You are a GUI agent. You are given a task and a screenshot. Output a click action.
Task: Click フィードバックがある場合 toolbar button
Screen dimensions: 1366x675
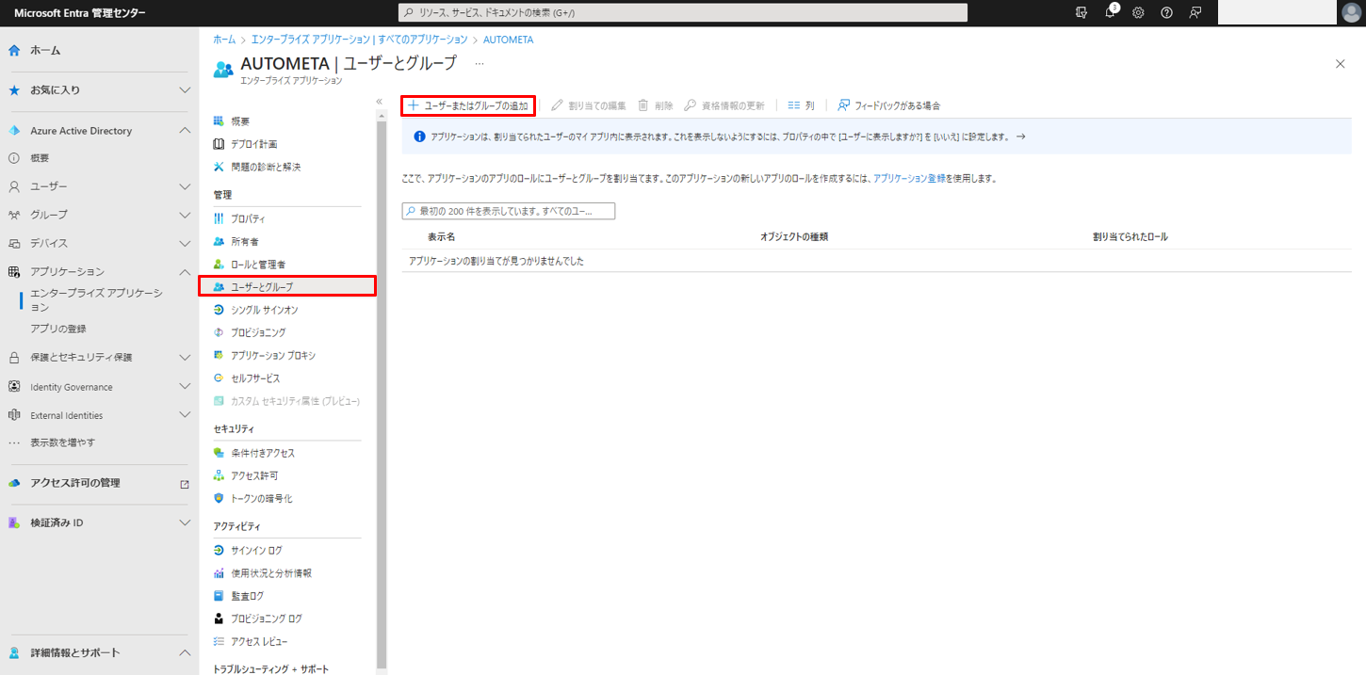(x=889, y=105)
